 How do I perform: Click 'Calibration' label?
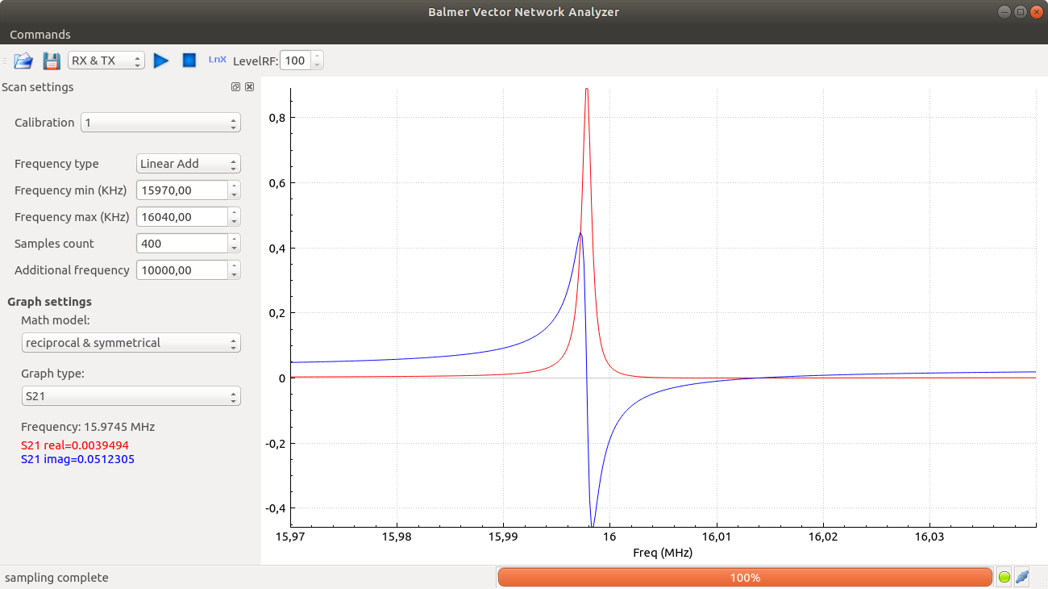coord(44,123)
